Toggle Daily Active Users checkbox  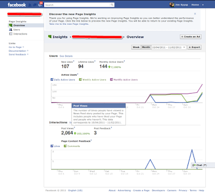(x=52, y=80)
